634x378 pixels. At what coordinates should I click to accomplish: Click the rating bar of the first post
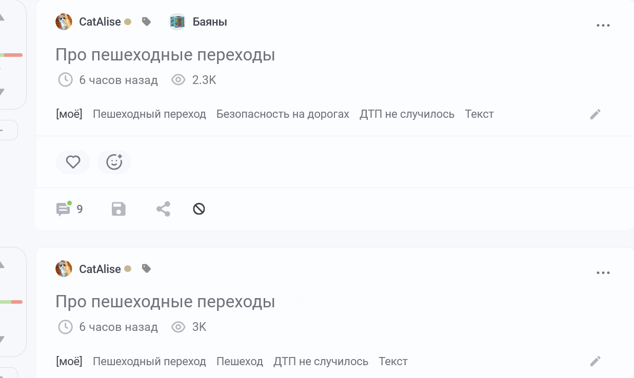11,55
